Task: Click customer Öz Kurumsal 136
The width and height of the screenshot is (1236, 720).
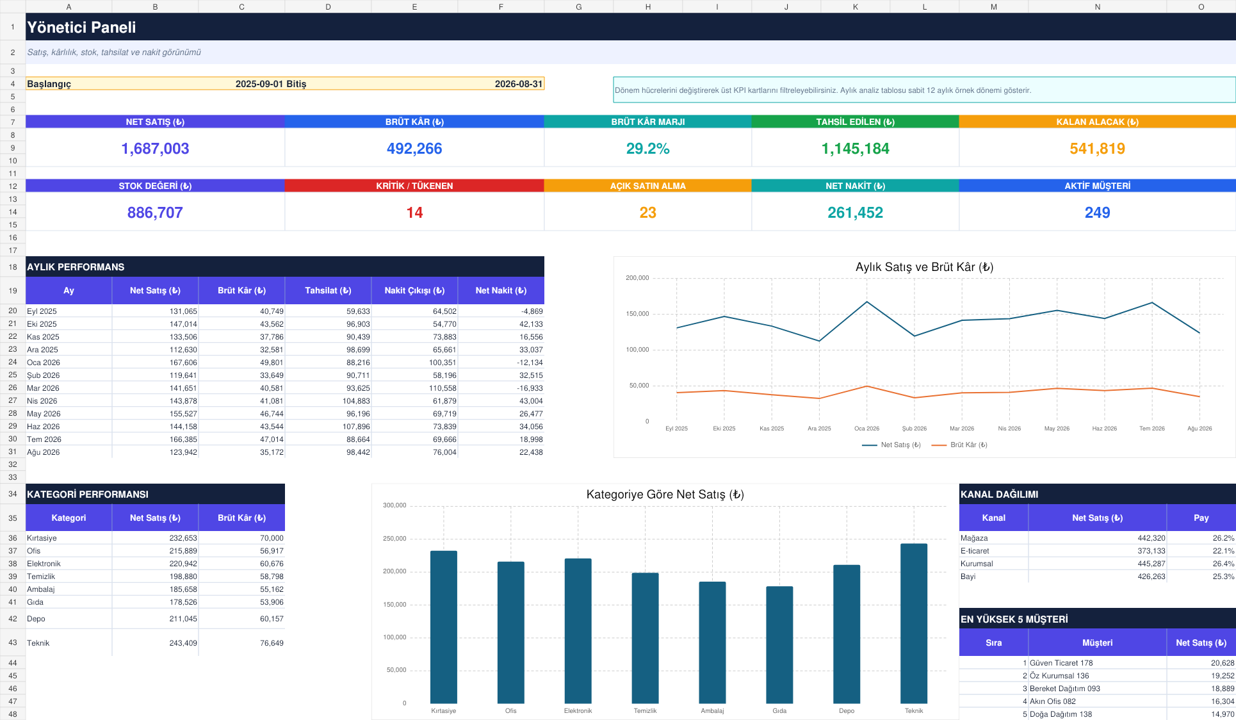Action: (x=1097, y=676)
